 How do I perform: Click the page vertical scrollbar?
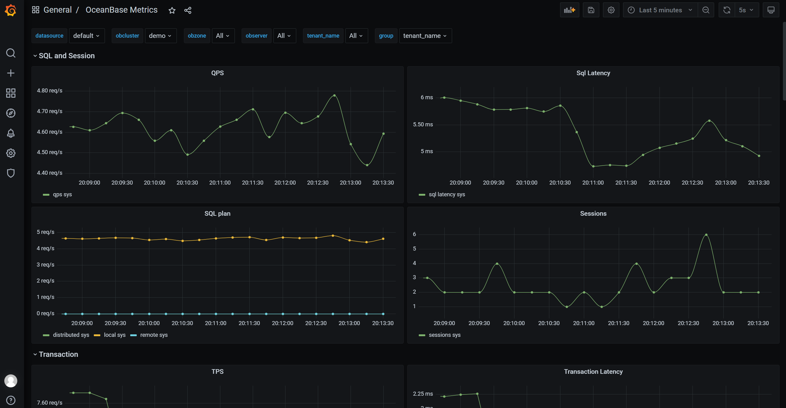tap(784, 62)
